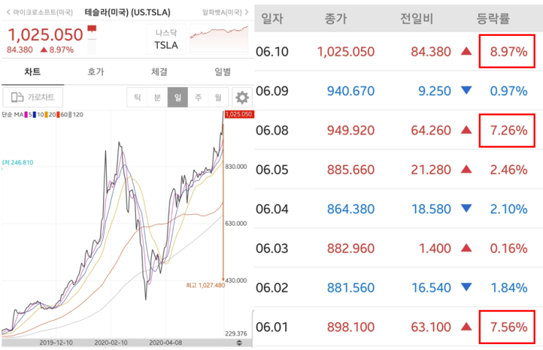Click the 1.84% change value

509,288
